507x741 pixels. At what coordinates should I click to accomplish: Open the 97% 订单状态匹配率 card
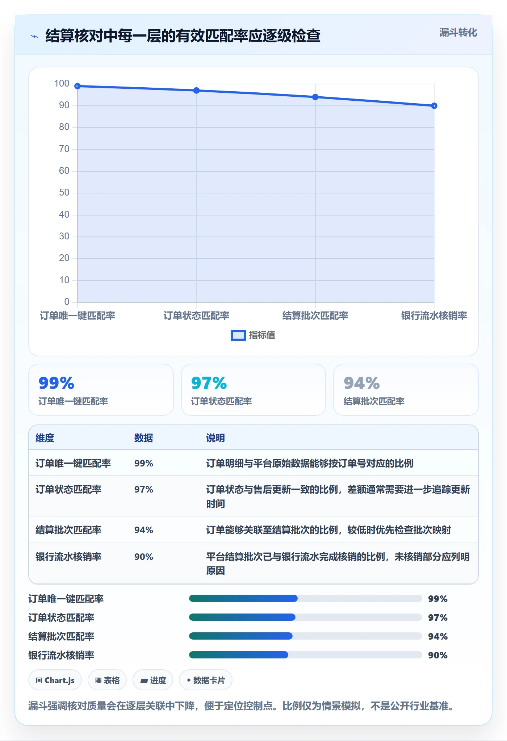(x=253, y=390)
